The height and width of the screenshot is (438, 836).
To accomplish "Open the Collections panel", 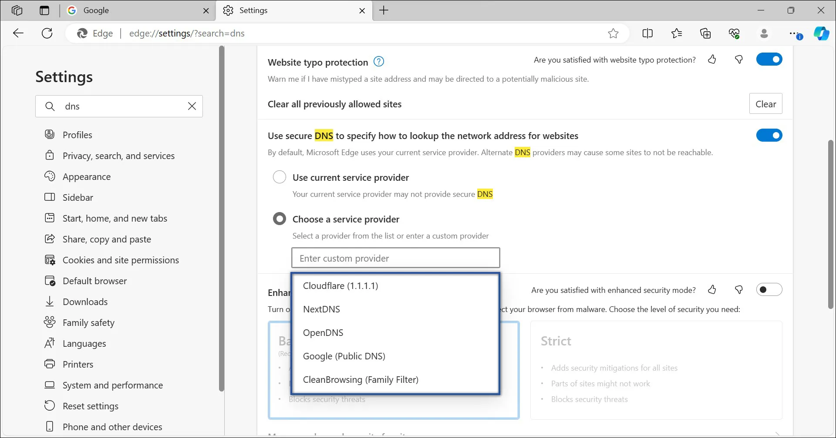I will [706, 33].
